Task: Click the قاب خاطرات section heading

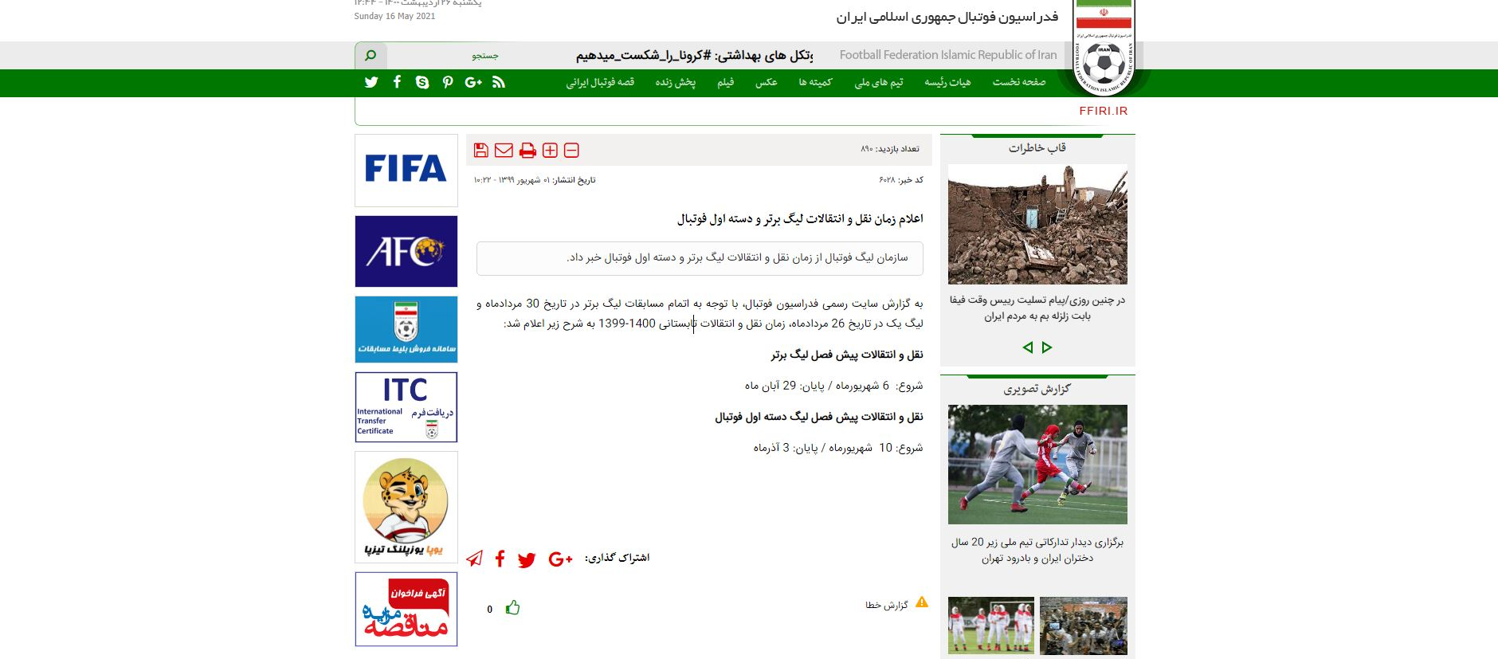Action: (1037, 147)
